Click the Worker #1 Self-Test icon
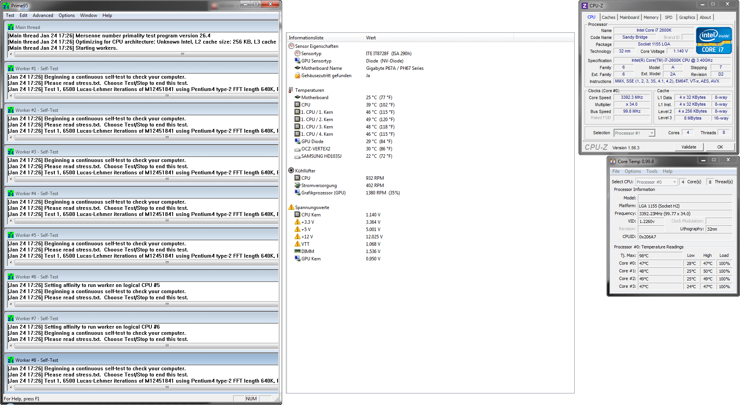 pyautogui.click(x=10, y=69)
